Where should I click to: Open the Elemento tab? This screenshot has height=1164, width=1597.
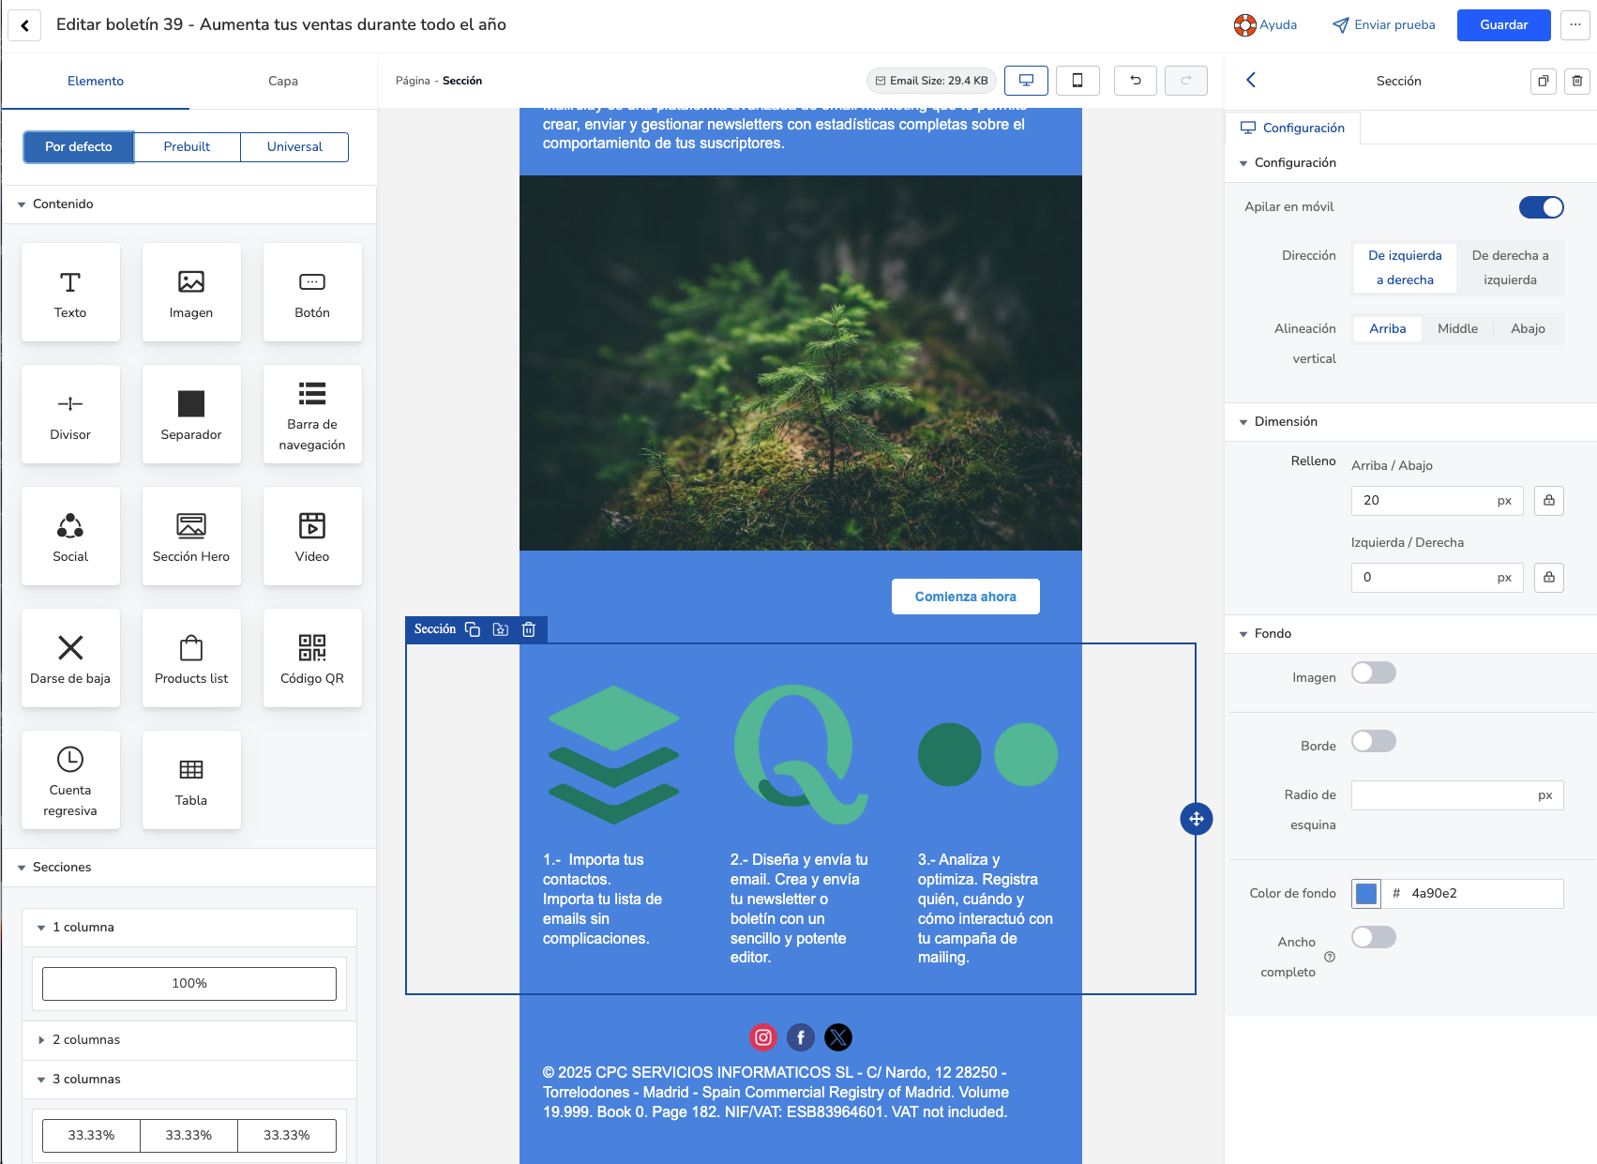pos(96,82)
